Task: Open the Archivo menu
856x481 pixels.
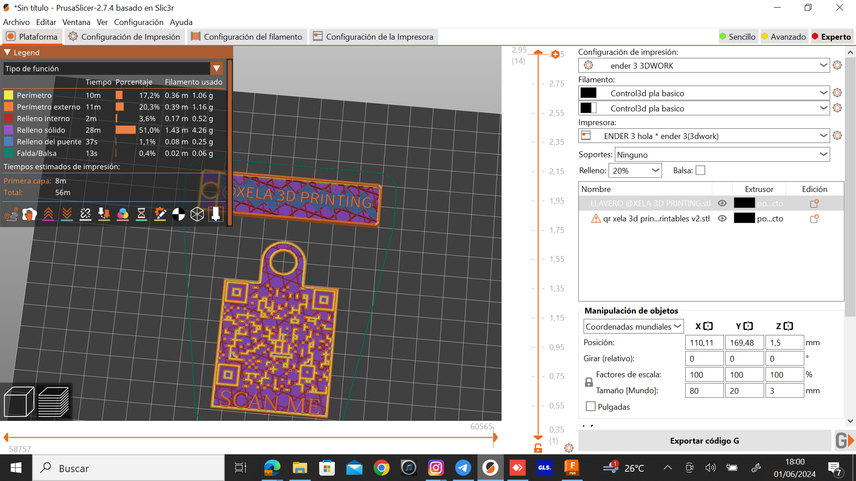Action: click(x=16, y=22)
